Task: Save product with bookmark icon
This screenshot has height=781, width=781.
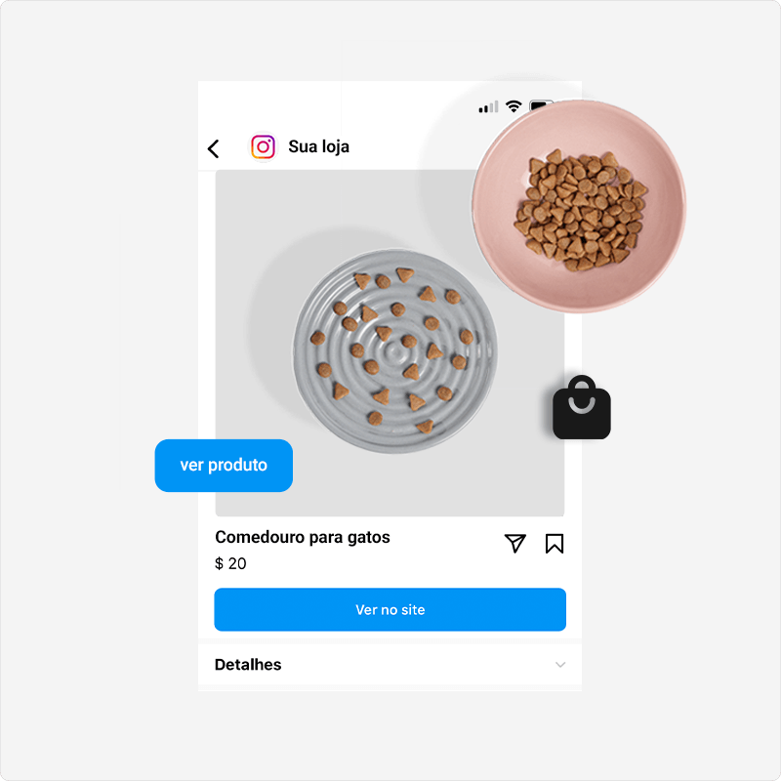Action: tap(555, 544)
